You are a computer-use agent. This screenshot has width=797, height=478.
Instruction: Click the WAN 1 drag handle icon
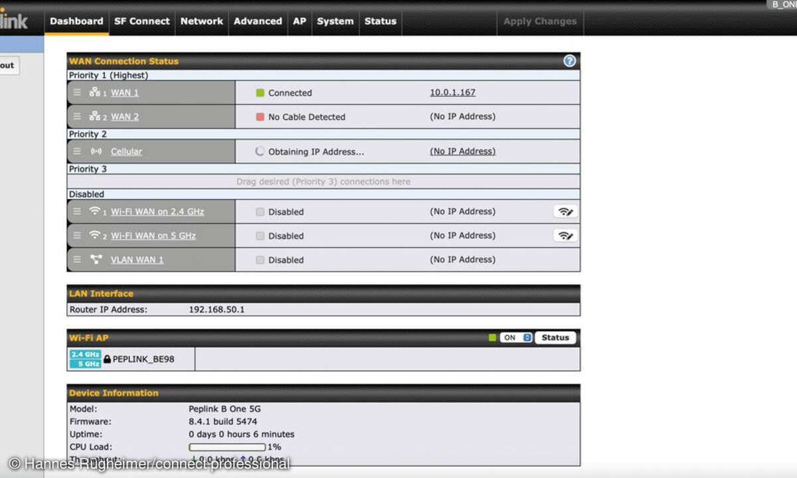[77, 92]
